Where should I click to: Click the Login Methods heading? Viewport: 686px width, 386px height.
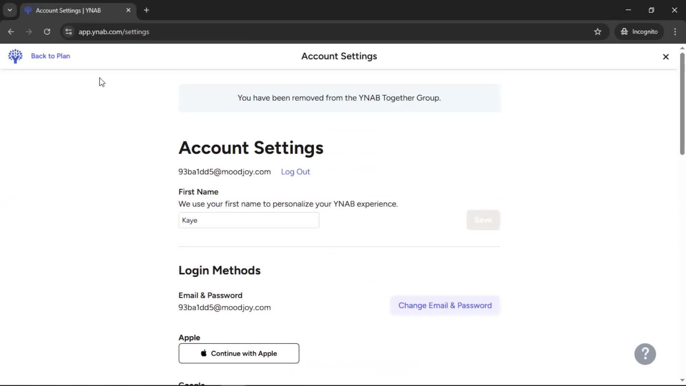coord(219,271)
